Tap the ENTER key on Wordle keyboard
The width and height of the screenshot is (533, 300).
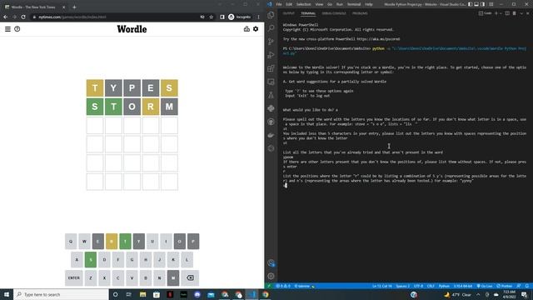pyautogui.click(x=74, y=277)
